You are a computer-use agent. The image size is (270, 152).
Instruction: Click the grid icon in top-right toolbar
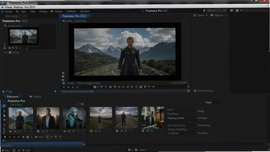tap(237, 10)
